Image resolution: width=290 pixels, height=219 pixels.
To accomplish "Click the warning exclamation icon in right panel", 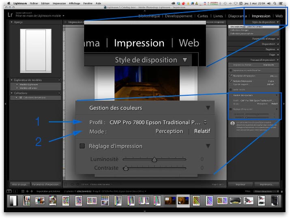I will pyautogui.click(x=232, y=123).
